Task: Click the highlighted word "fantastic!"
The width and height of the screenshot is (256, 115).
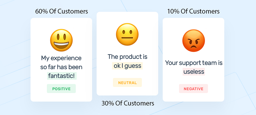Action: coord(62,76)
